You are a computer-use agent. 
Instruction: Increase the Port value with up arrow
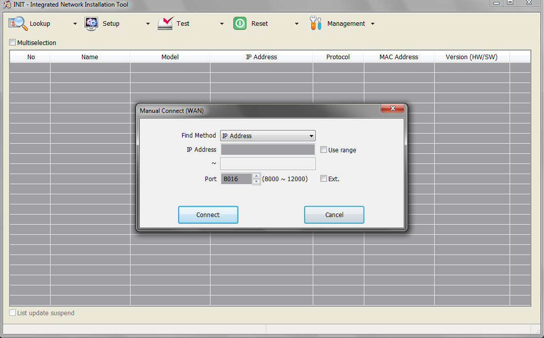[256, 176]
